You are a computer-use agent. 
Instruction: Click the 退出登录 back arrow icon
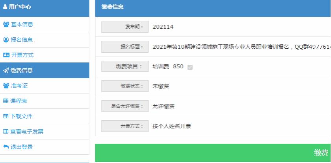[6, 147]
